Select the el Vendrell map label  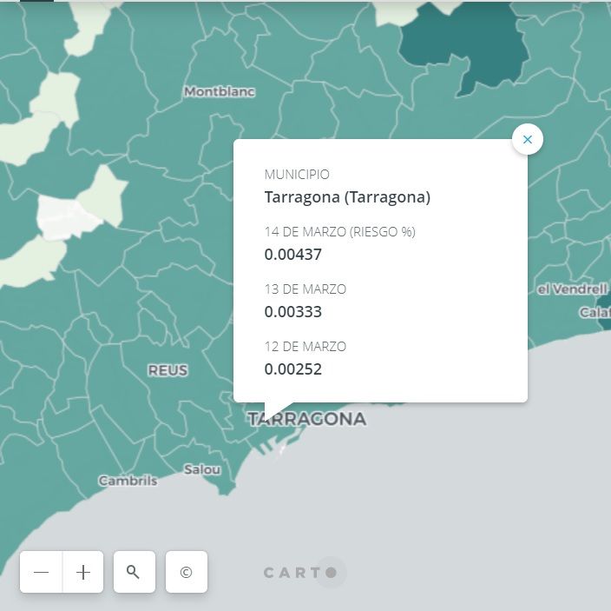click(x=572, y=289)
